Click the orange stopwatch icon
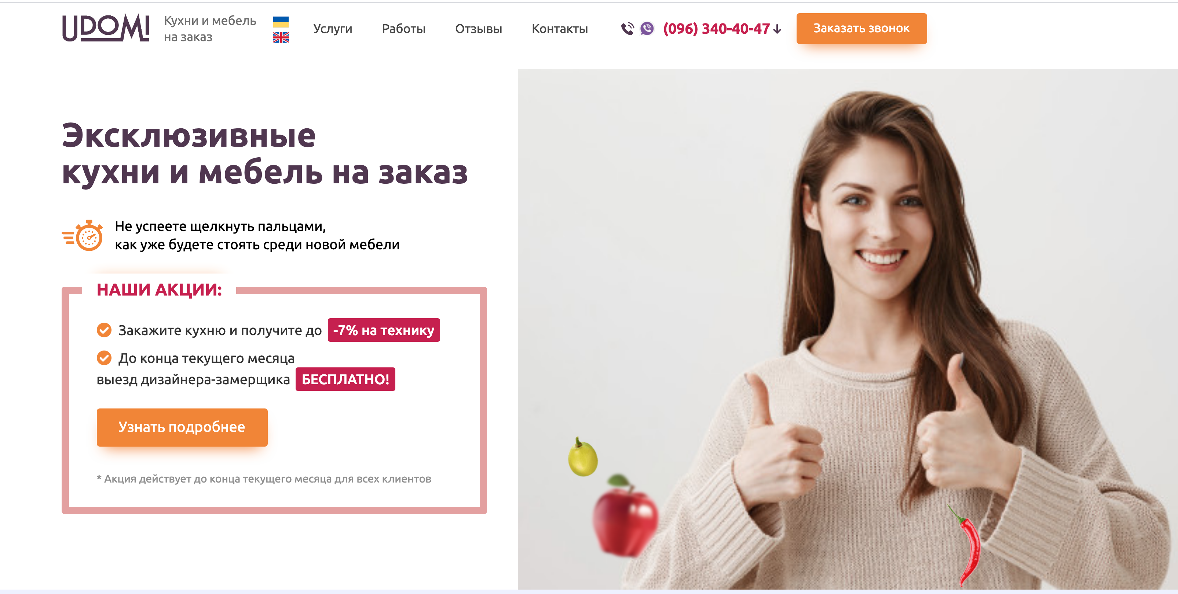This screenshot has height=594, width=1178. click(83, 235)
